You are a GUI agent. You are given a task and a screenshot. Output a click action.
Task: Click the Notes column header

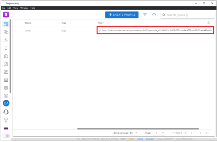pyautogui.click(x=28, y=23)
